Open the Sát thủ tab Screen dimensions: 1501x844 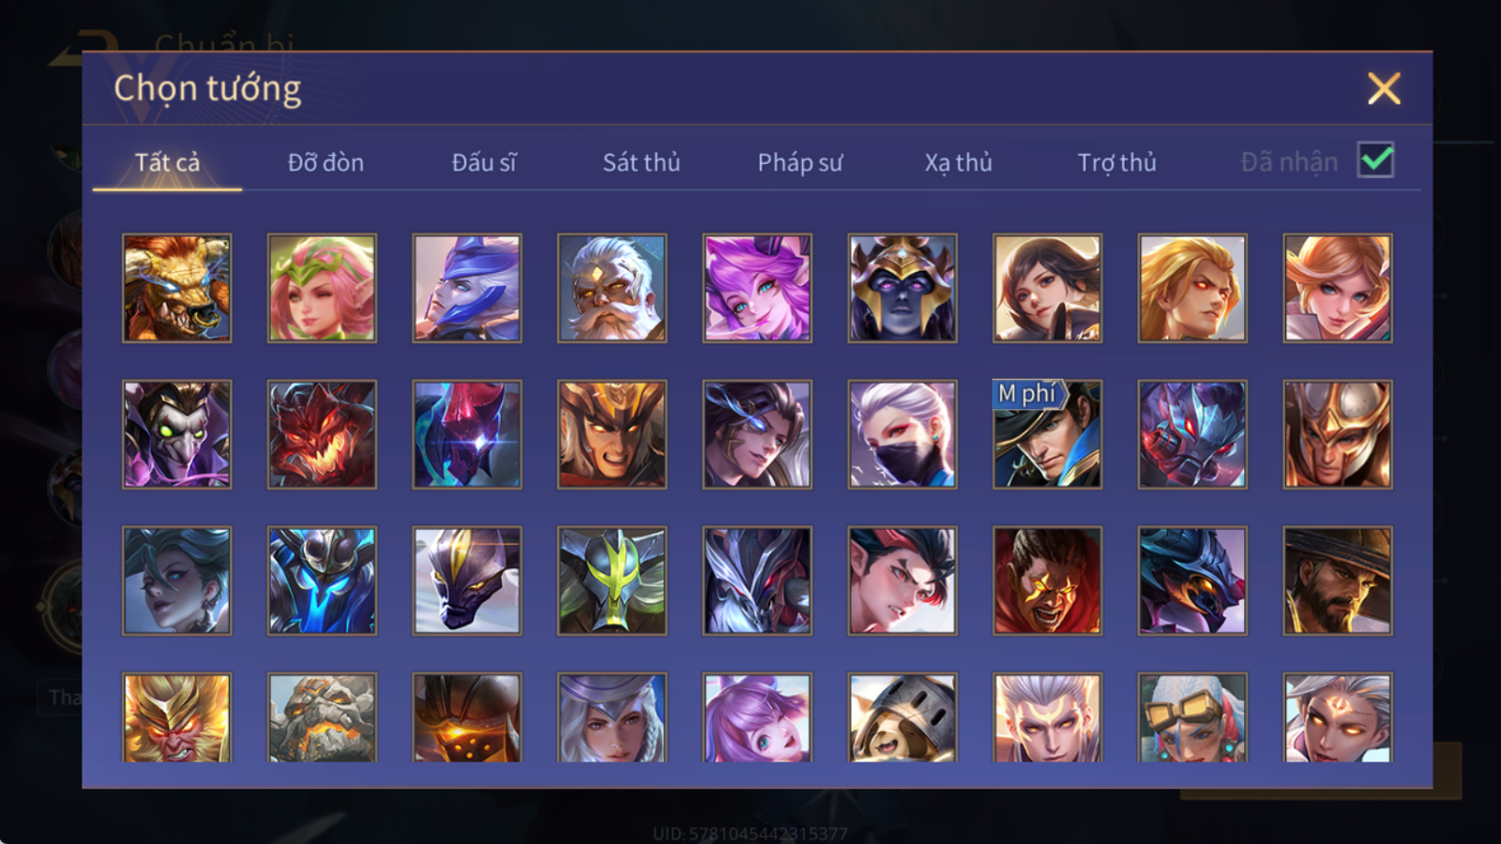(642, 162)
